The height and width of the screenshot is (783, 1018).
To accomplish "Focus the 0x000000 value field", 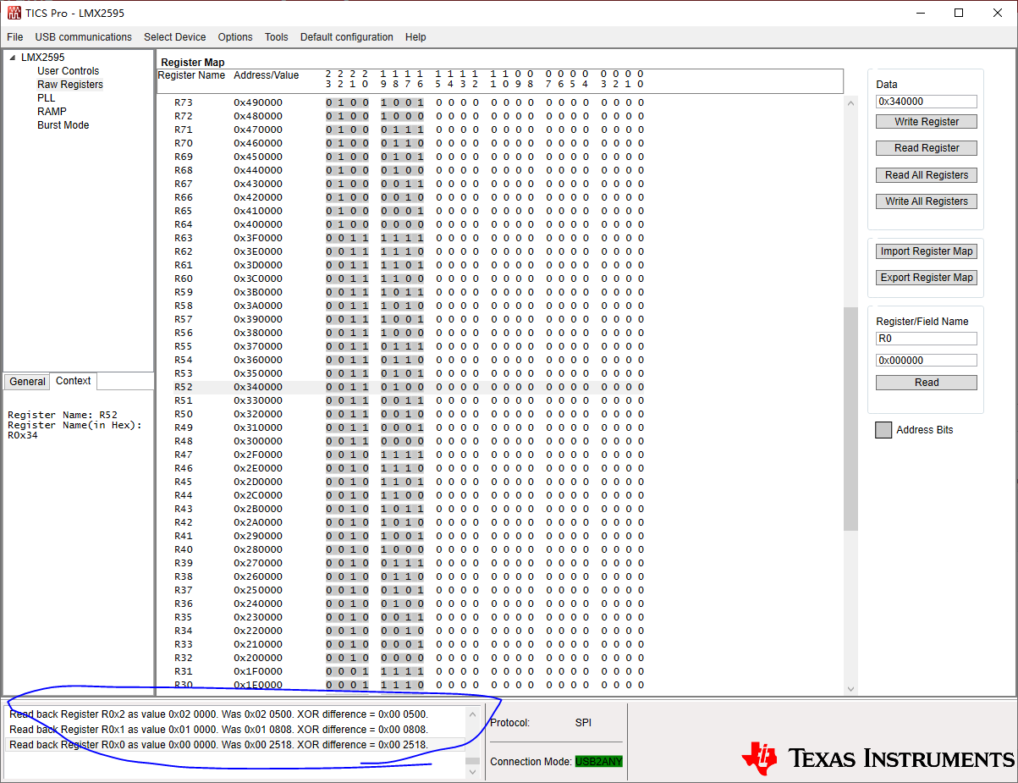I will pyautogui.click(x=927, y=361).
